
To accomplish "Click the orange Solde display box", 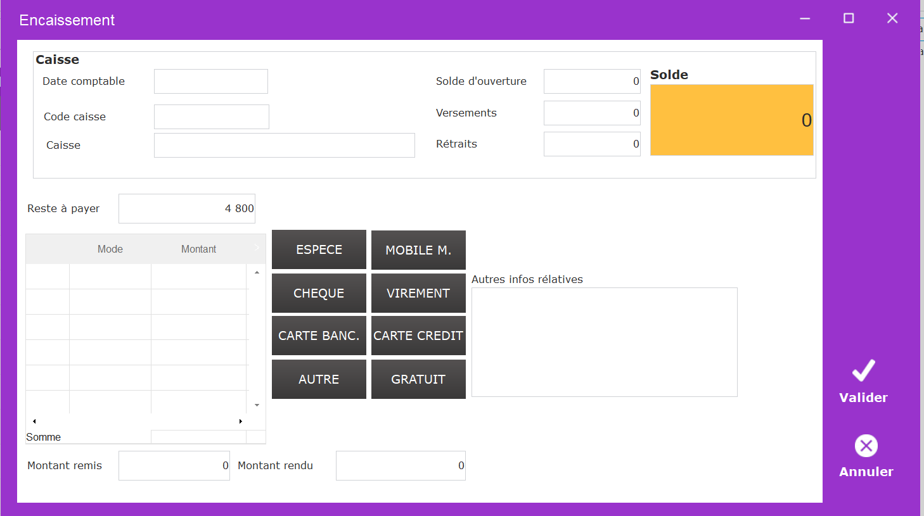I will (x=731, y=120).
